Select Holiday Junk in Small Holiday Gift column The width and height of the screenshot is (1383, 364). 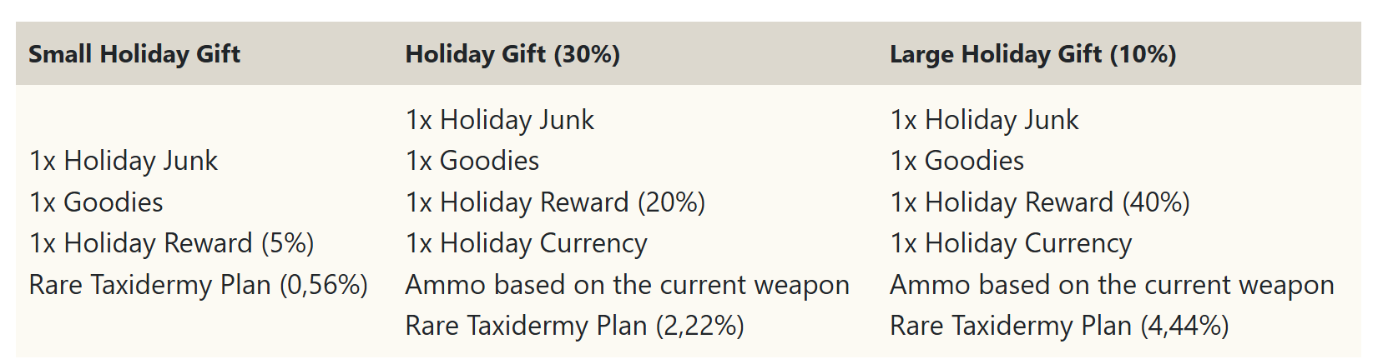(124, 161)
